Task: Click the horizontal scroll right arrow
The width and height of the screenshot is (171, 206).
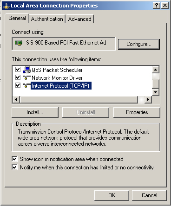Action: pyautogui.click(x=148, y=99)
